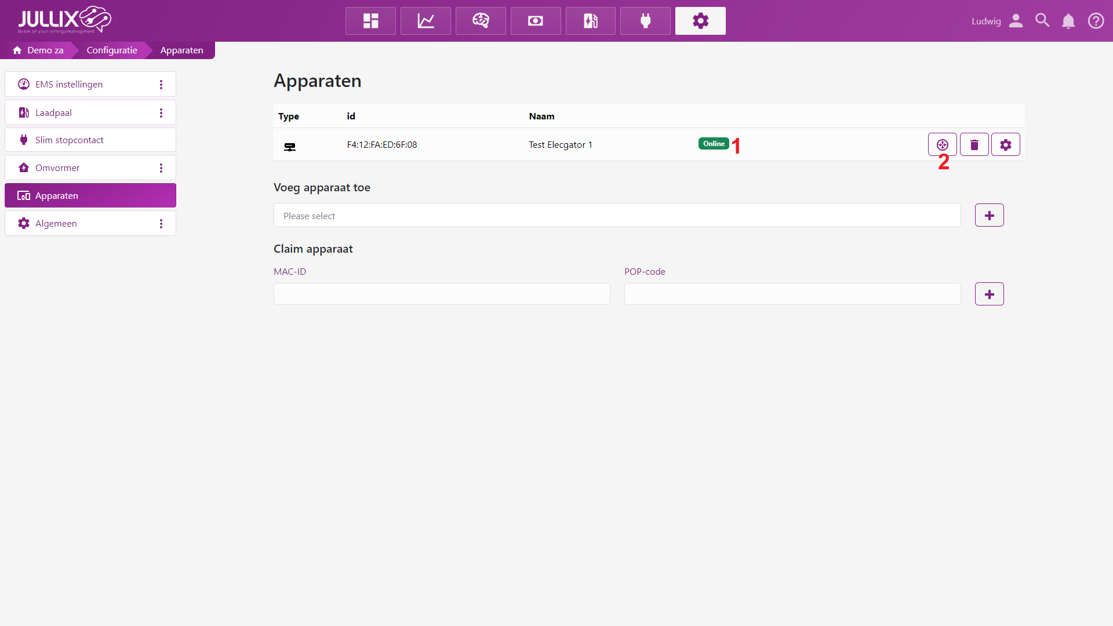Screen dimensions: 1113x626
Task: Click the MAC-ID input field
Action: (x=442, y=294)
